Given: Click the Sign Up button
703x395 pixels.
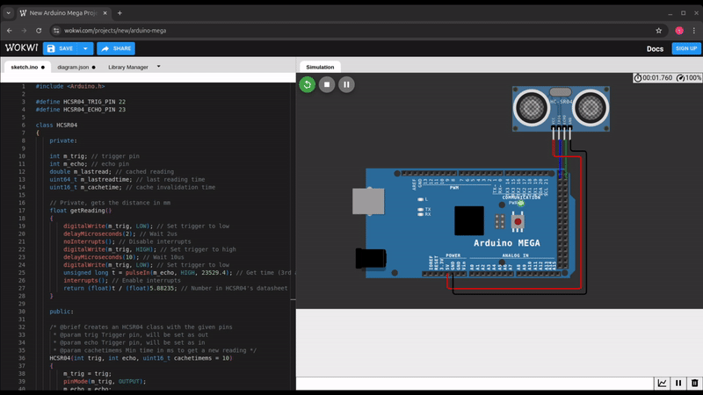Looking at the screenshot, I should [686, 48].
